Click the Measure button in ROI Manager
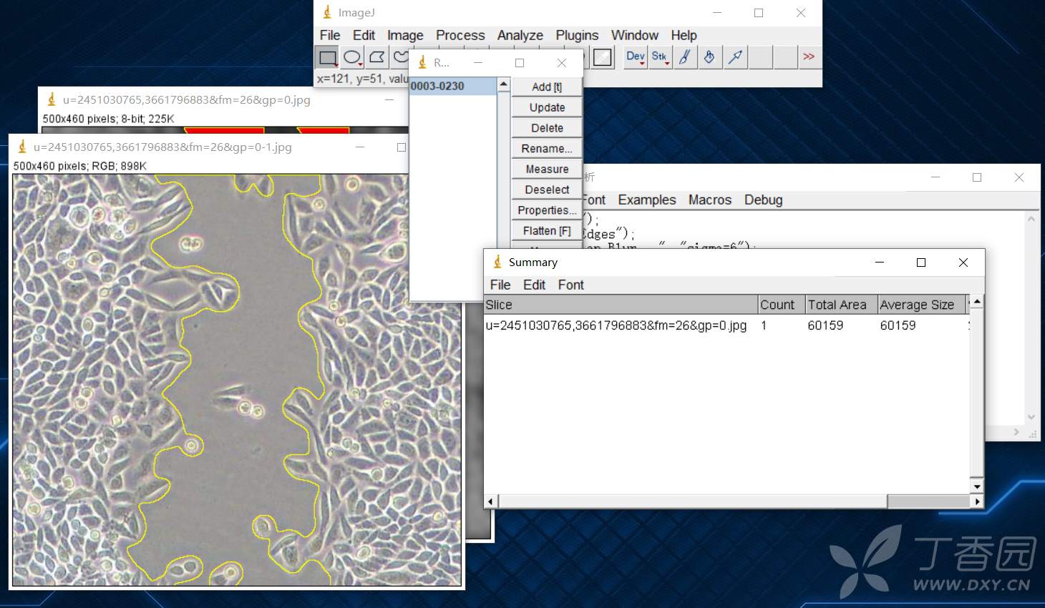The width and height of the screenshot is (1045, 608). tap(547, 170)
